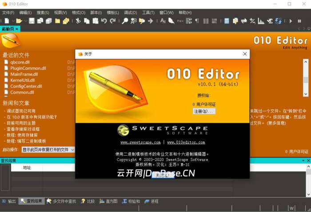The image size is (311, 212).
Task: Open the Find Results panel options arrow
Action: (303, 161)
